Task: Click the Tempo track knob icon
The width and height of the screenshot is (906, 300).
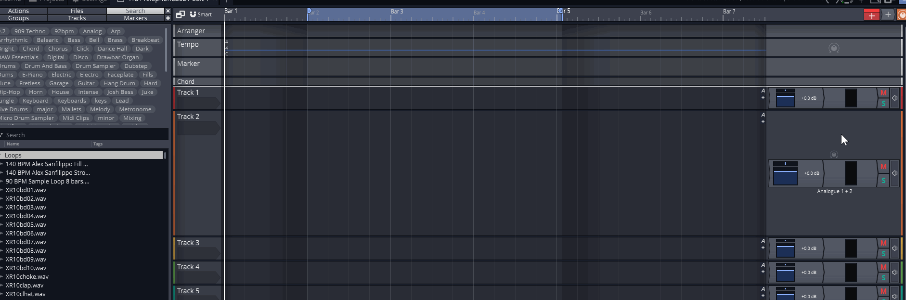Action: [834, 48]
